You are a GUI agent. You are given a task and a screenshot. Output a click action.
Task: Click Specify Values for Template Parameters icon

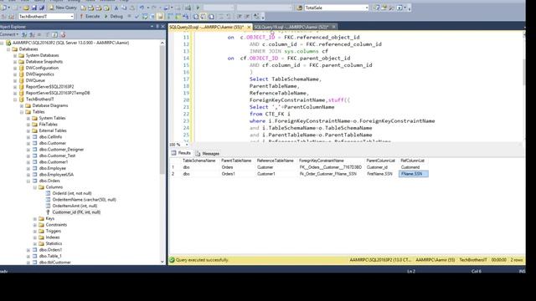[x=256, y=16]
